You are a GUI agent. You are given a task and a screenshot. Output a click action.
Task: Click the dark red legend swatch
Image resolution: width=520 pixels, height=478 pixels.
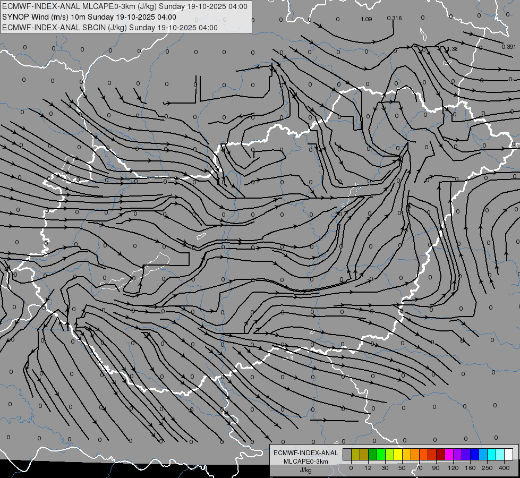pos(440,454)
